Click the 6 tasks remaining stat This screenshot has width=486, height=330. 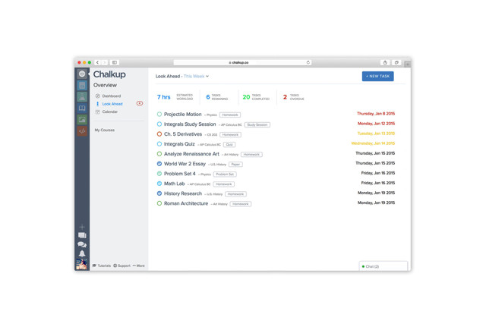click(x=217, y=97)
